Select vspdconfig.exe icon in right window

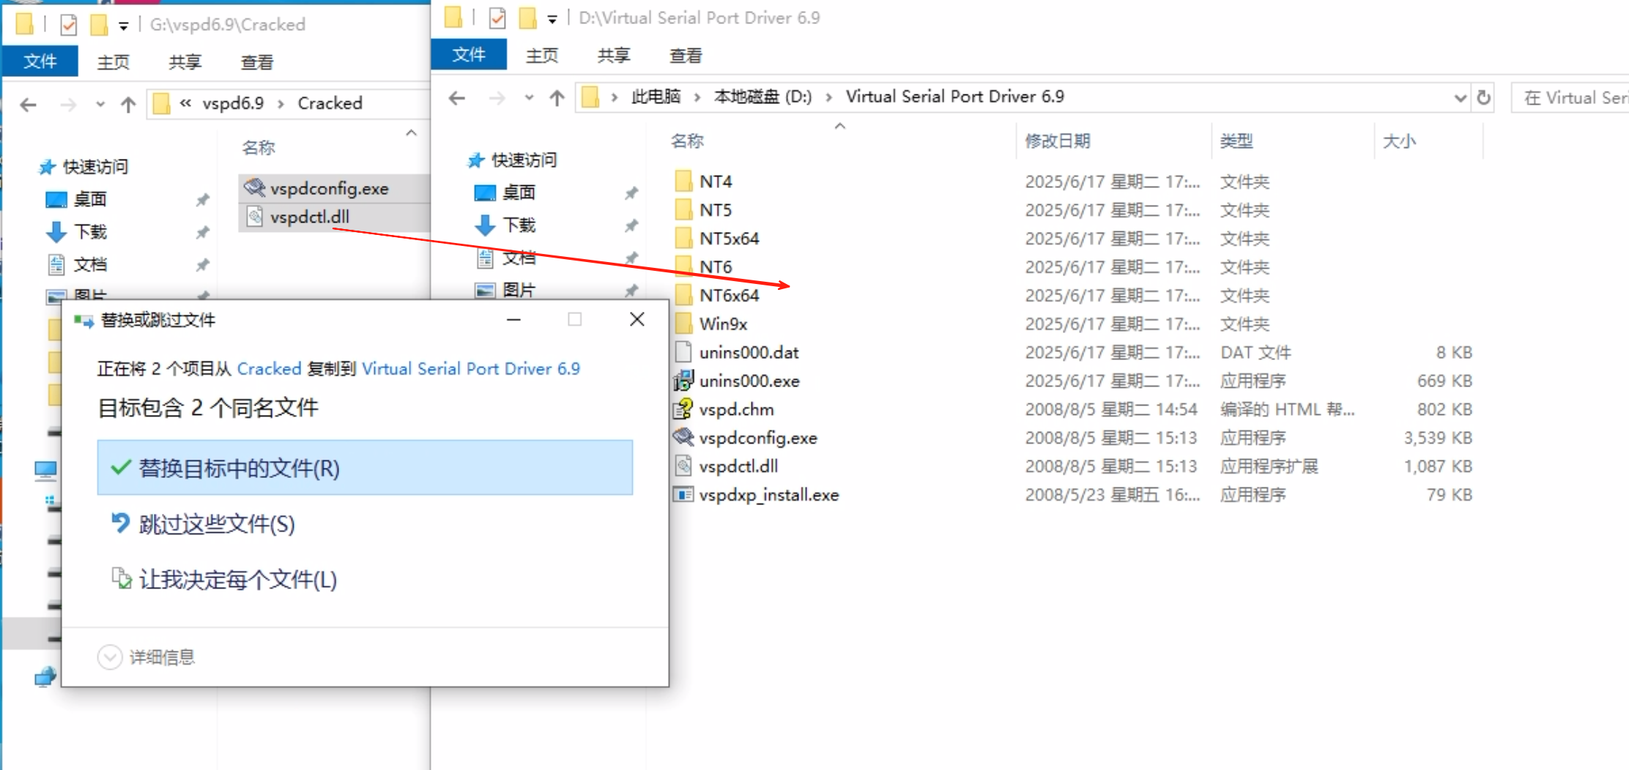[x=683, y=438]
